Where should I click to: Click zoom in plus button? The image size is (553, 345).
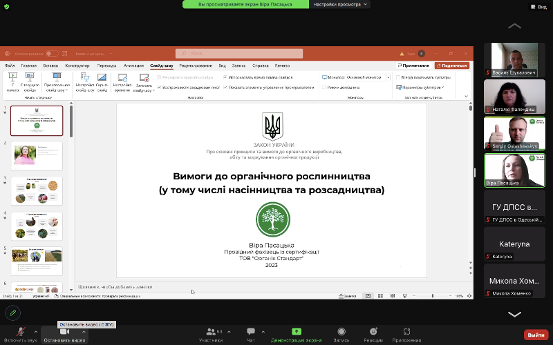(x=451, y=296)
